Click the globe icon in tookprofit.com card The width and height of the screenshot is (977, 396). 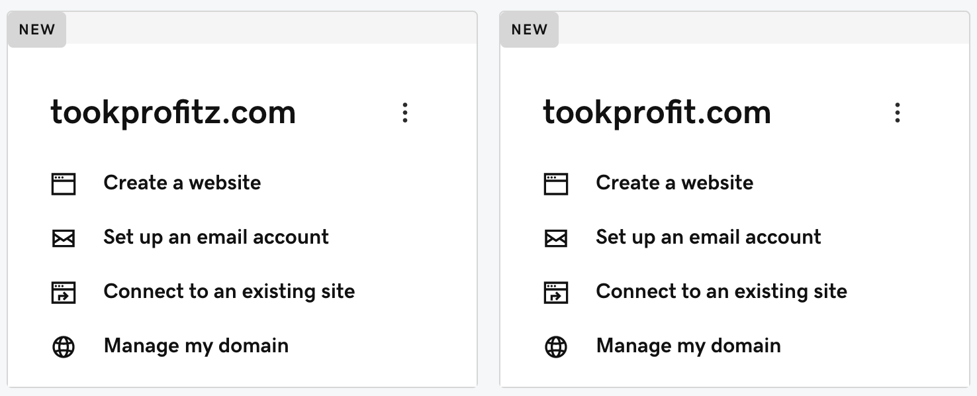coord(556,346)
